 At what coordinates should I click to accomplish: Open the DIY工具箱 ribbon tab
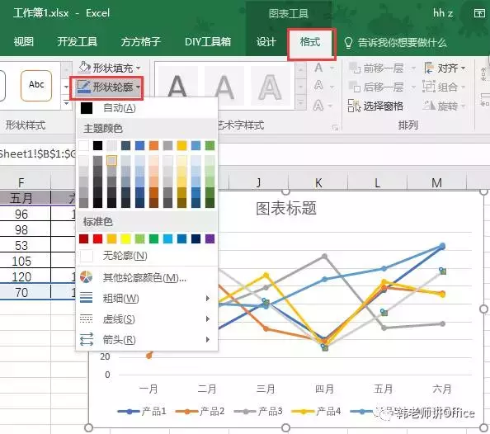[x=208, y=42]
